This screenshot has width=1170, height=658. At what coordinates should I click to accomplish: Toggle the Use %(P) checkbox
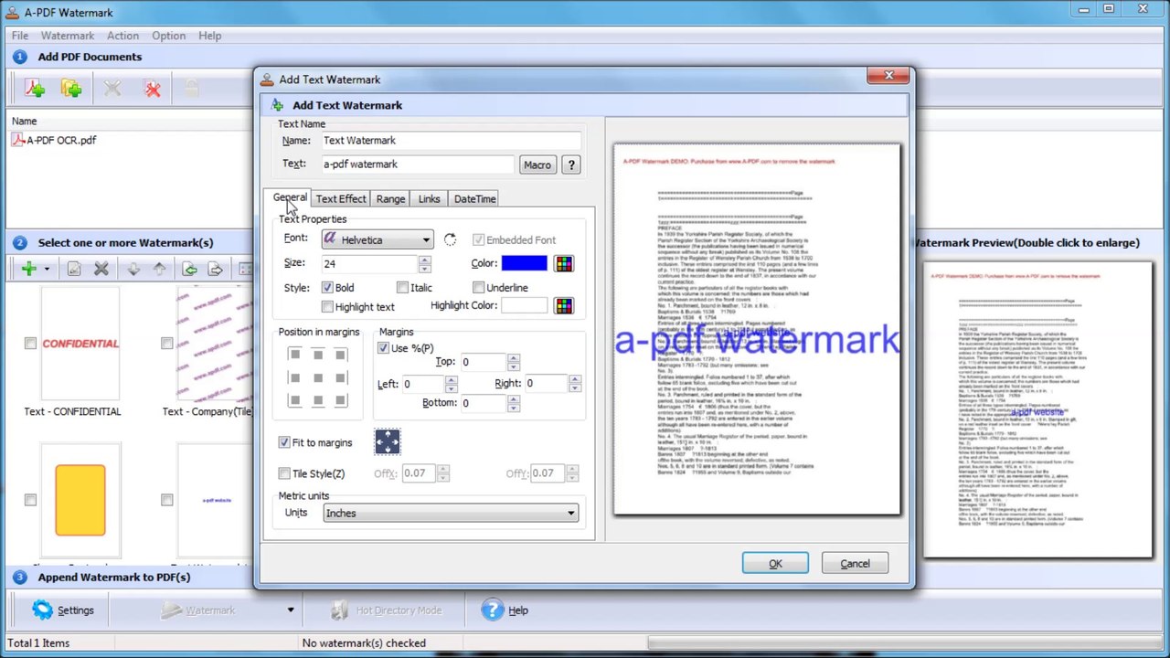(x=384, y=348)
